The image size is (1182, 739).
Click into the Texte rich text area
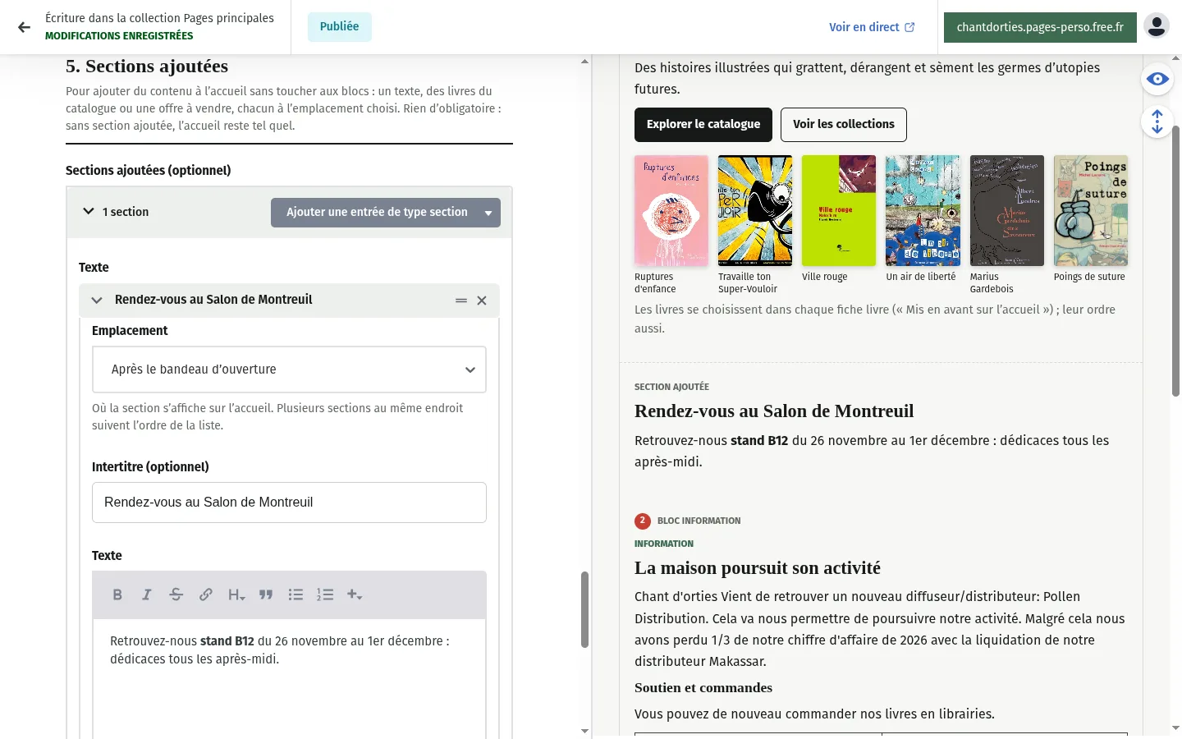pyautogui.click(x=289, y=678)
